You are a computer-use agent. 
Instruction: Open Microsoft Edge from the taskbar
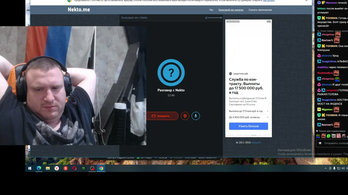tap(39, 168)
